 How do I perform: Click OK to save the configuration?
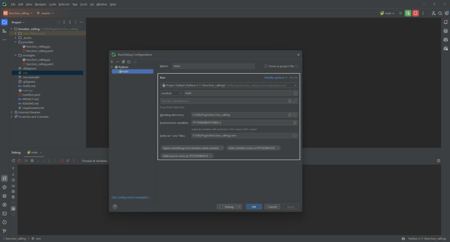pyautogui.click(x=254, y=207)
